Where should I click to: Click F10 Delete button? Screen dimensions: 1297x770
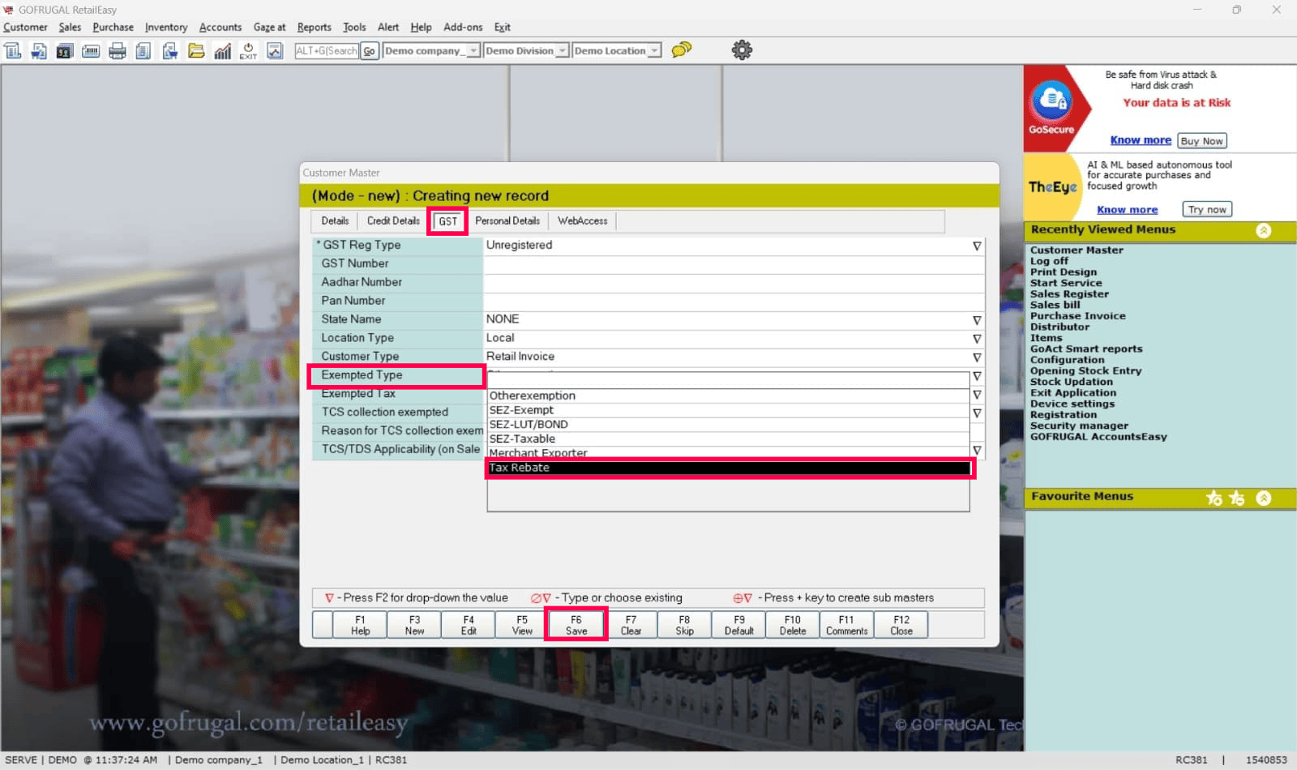tap(793, 625)
